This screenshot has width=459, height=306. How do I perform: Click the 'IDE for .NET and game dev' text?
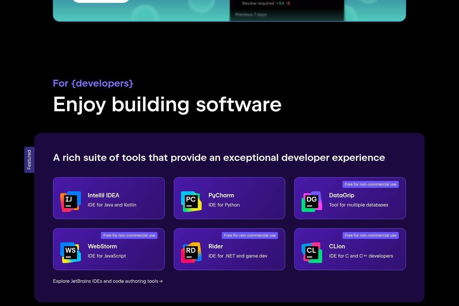tap(238, 256)
